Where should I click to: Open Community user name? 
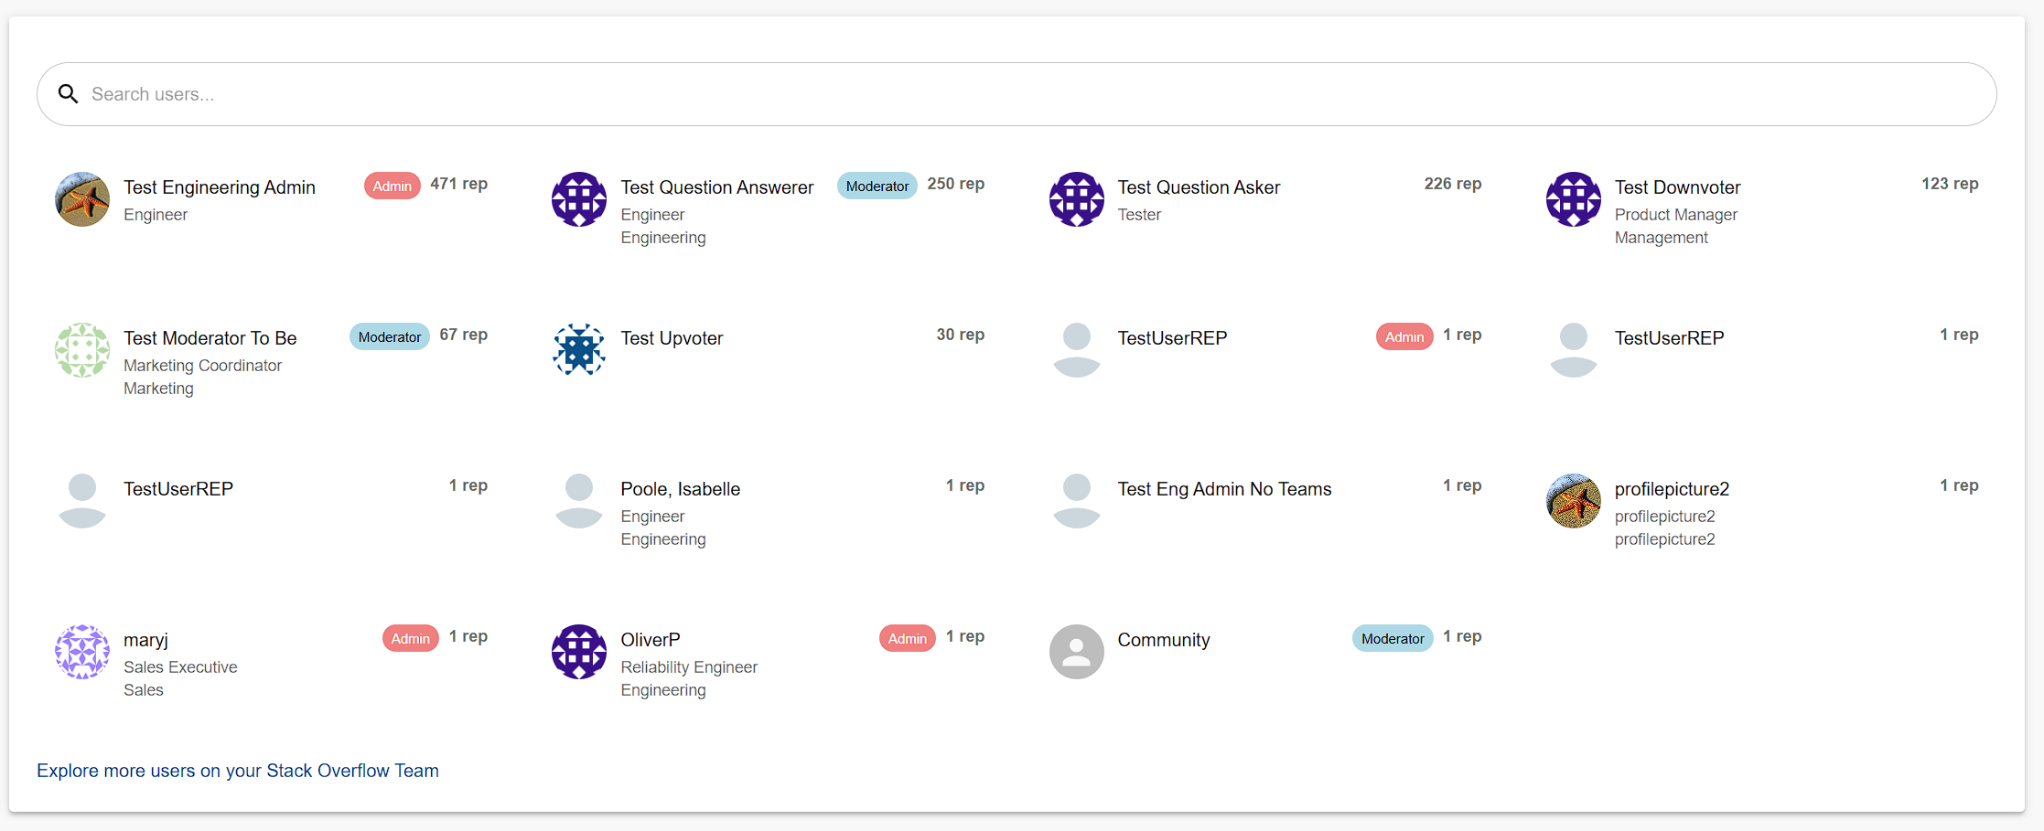coord(1164,640)
